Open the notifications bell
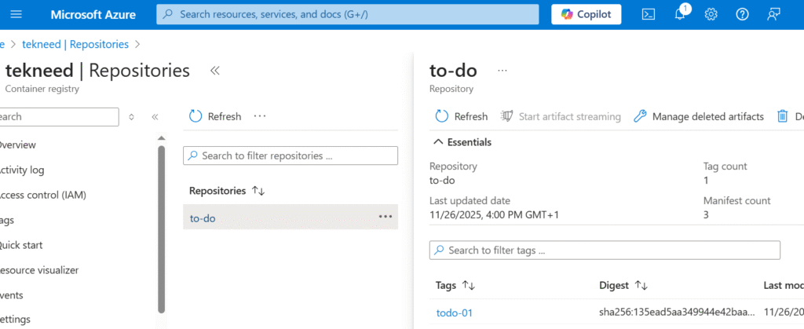 pyautogui.click(x=680, y=14)
